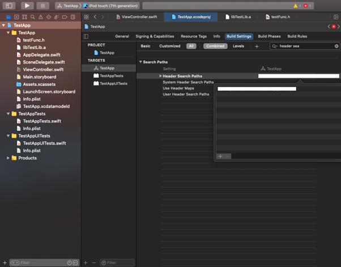Add a new file to navigator
This screenshot has height=267, width=341.
click(5, 263)
